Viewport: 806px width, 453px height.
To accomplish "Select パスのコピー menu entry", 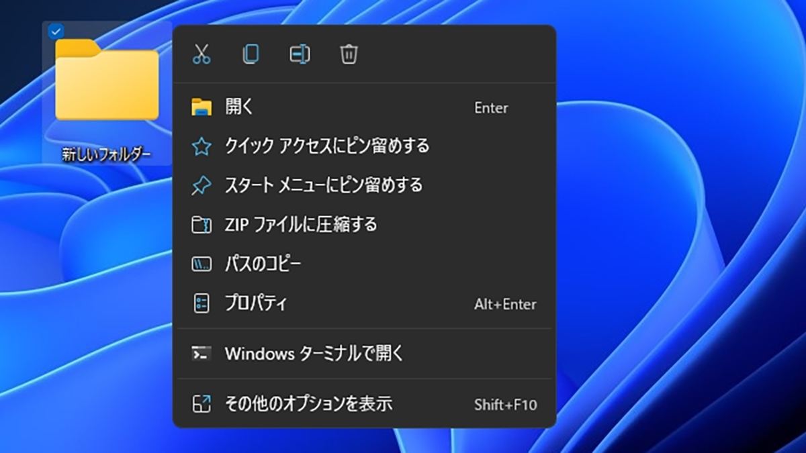I will pyautogui.click(x=365, y=264).
